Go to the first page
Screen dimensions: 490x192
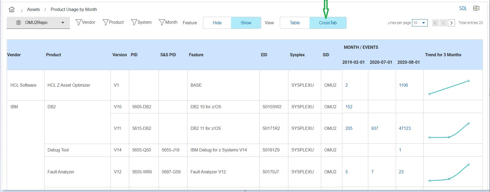(436, 23)
